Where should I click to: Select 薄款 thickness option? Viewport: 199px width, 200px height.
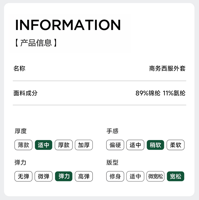pyautogui.click(x=23, y=145)
